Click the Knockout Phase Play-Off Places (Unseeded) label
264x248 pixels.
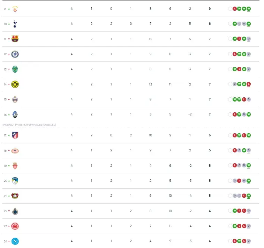point(29,125)
